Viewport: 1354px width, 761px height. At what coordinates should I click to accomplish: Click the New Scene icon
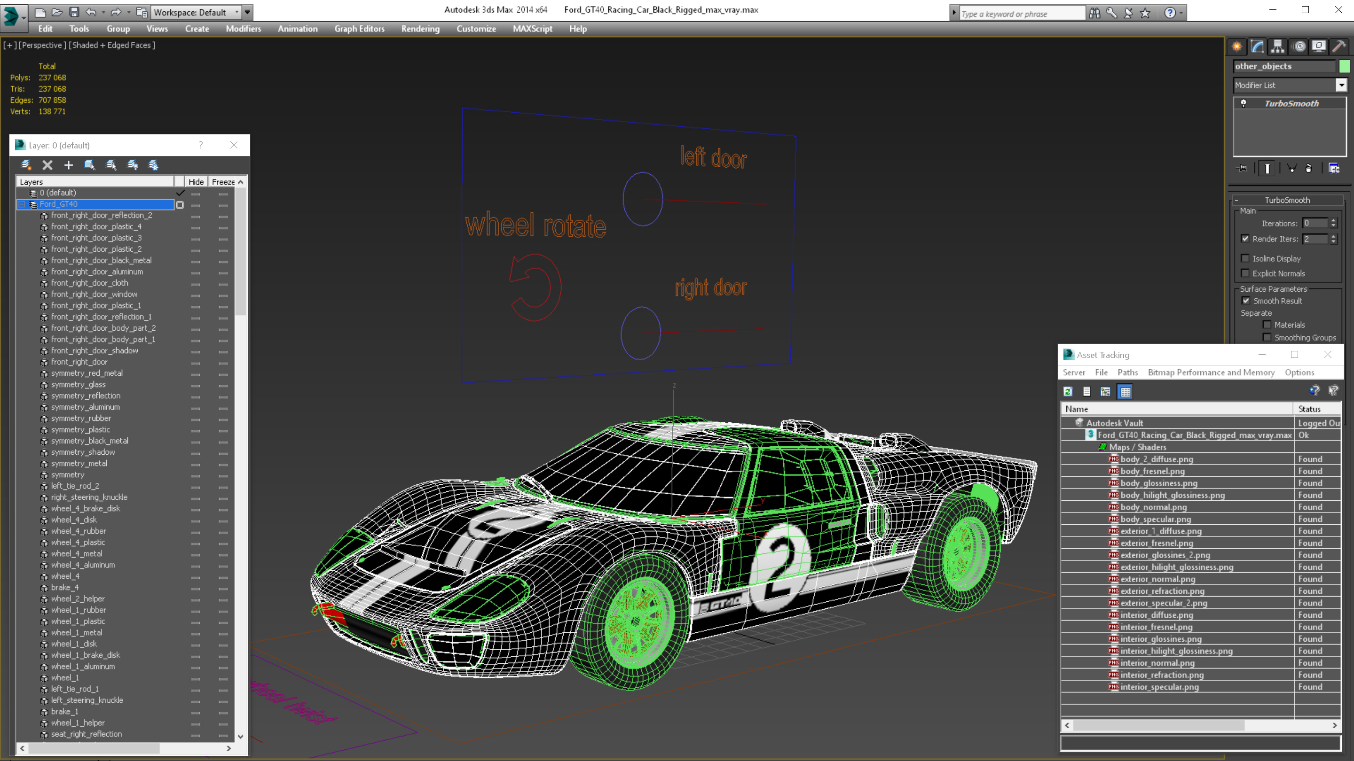[40, 12]
